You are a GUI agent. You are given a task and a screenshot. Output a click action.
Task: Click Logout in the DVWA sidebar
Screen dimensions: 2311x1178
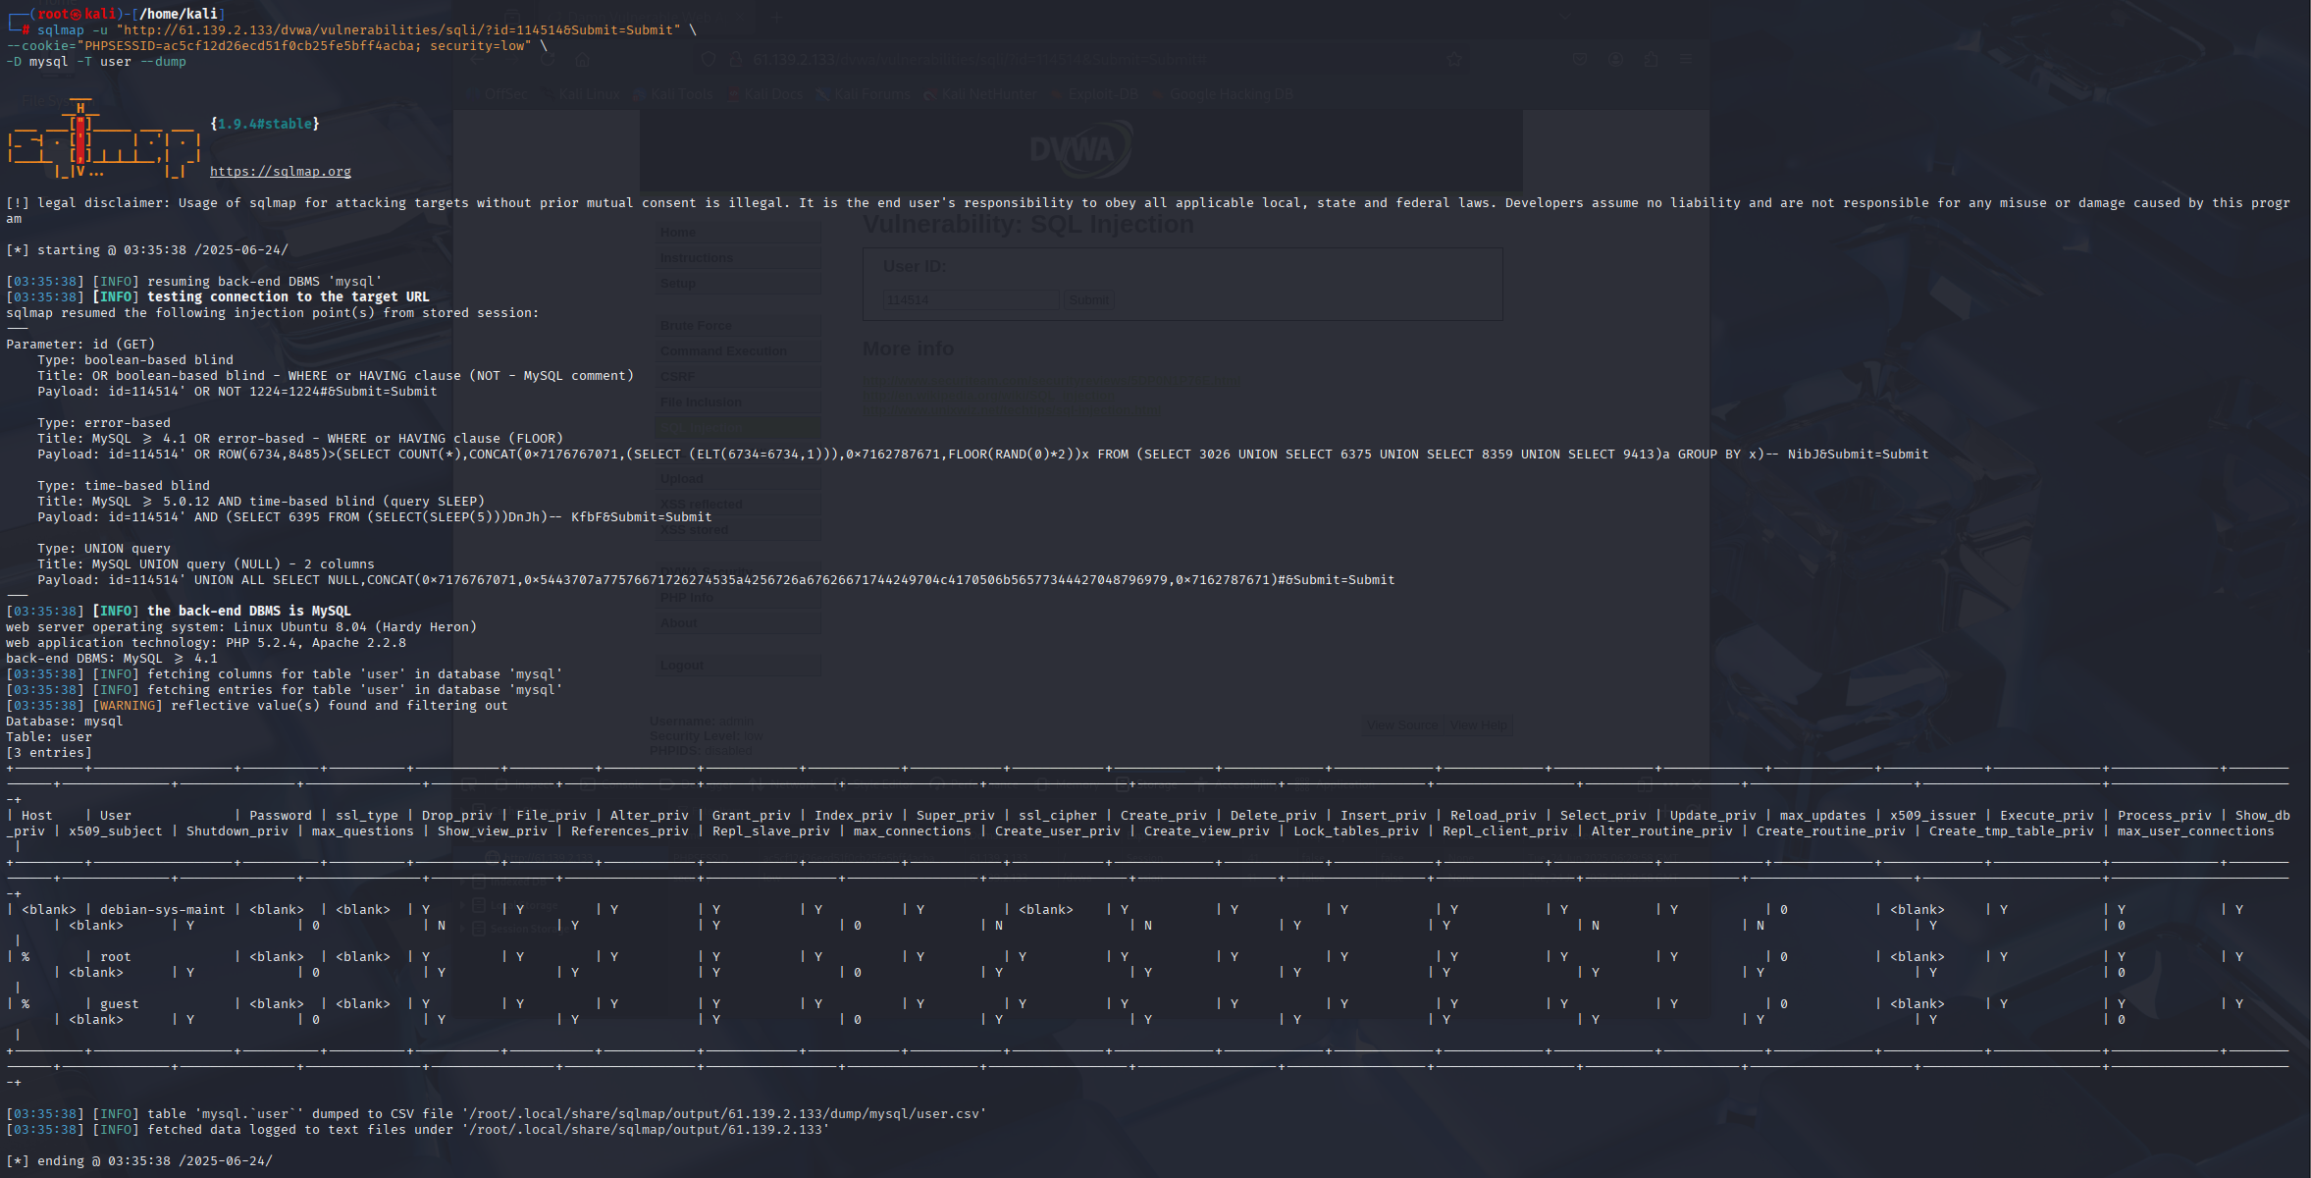point(738,666)
